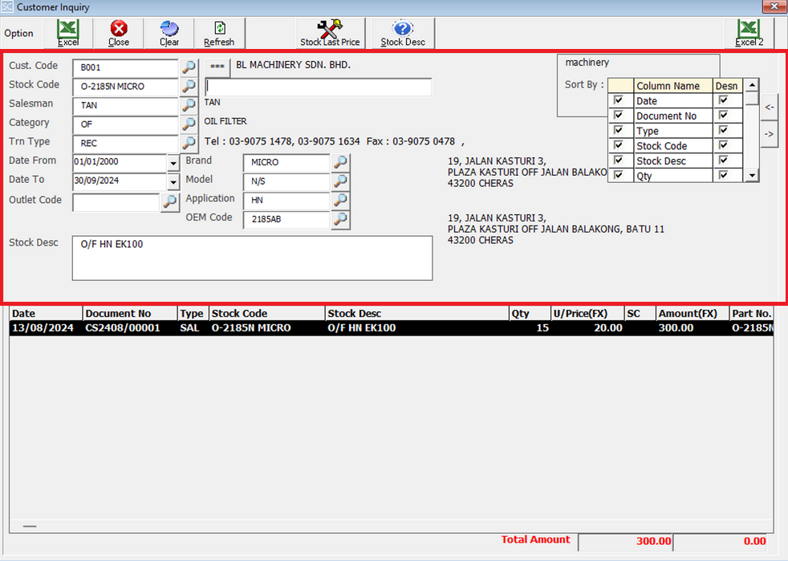Open OEM Code lookup magnifier
The image size is (788, 561).
click(341, 219)
